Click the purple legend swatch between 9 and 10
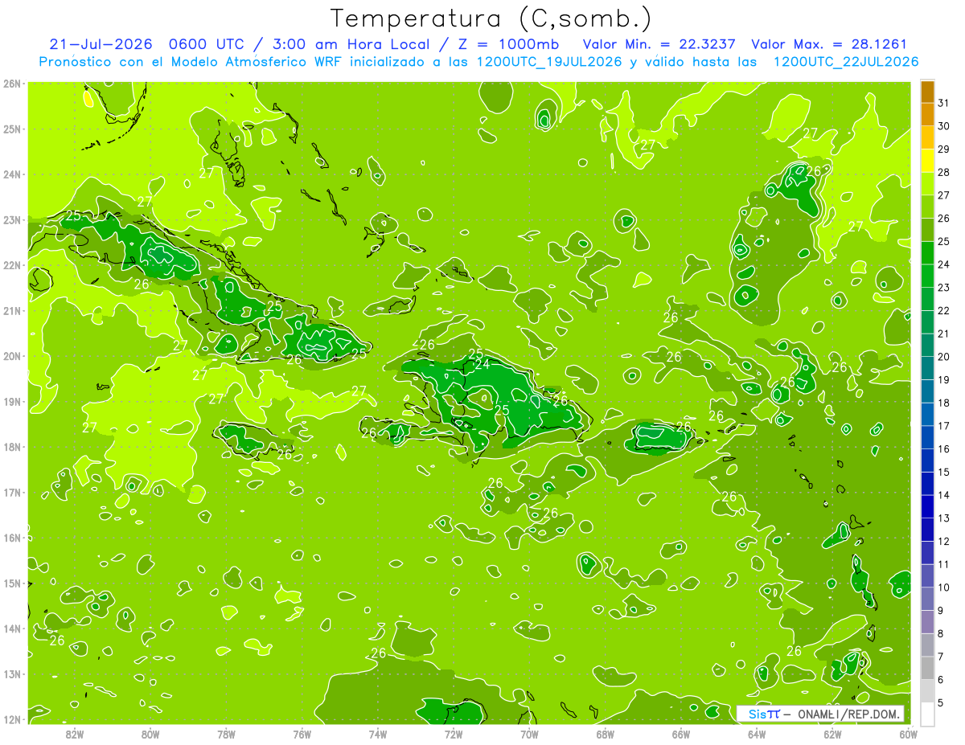The image size is (965, 745). tap(927, 599)
